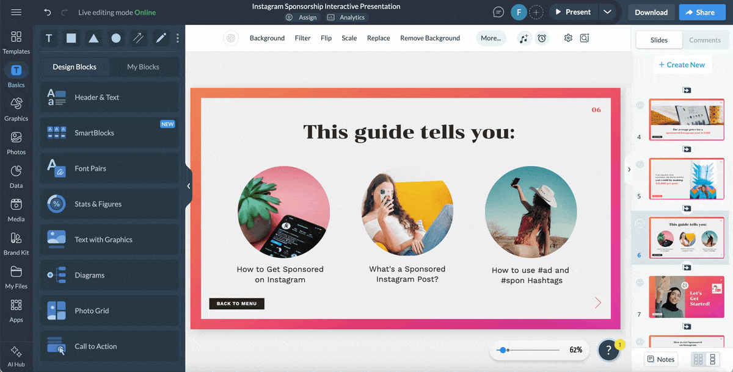733x372 pixels.
Task: Click Live editing mode Online status
Action: [x=117, y=12]
